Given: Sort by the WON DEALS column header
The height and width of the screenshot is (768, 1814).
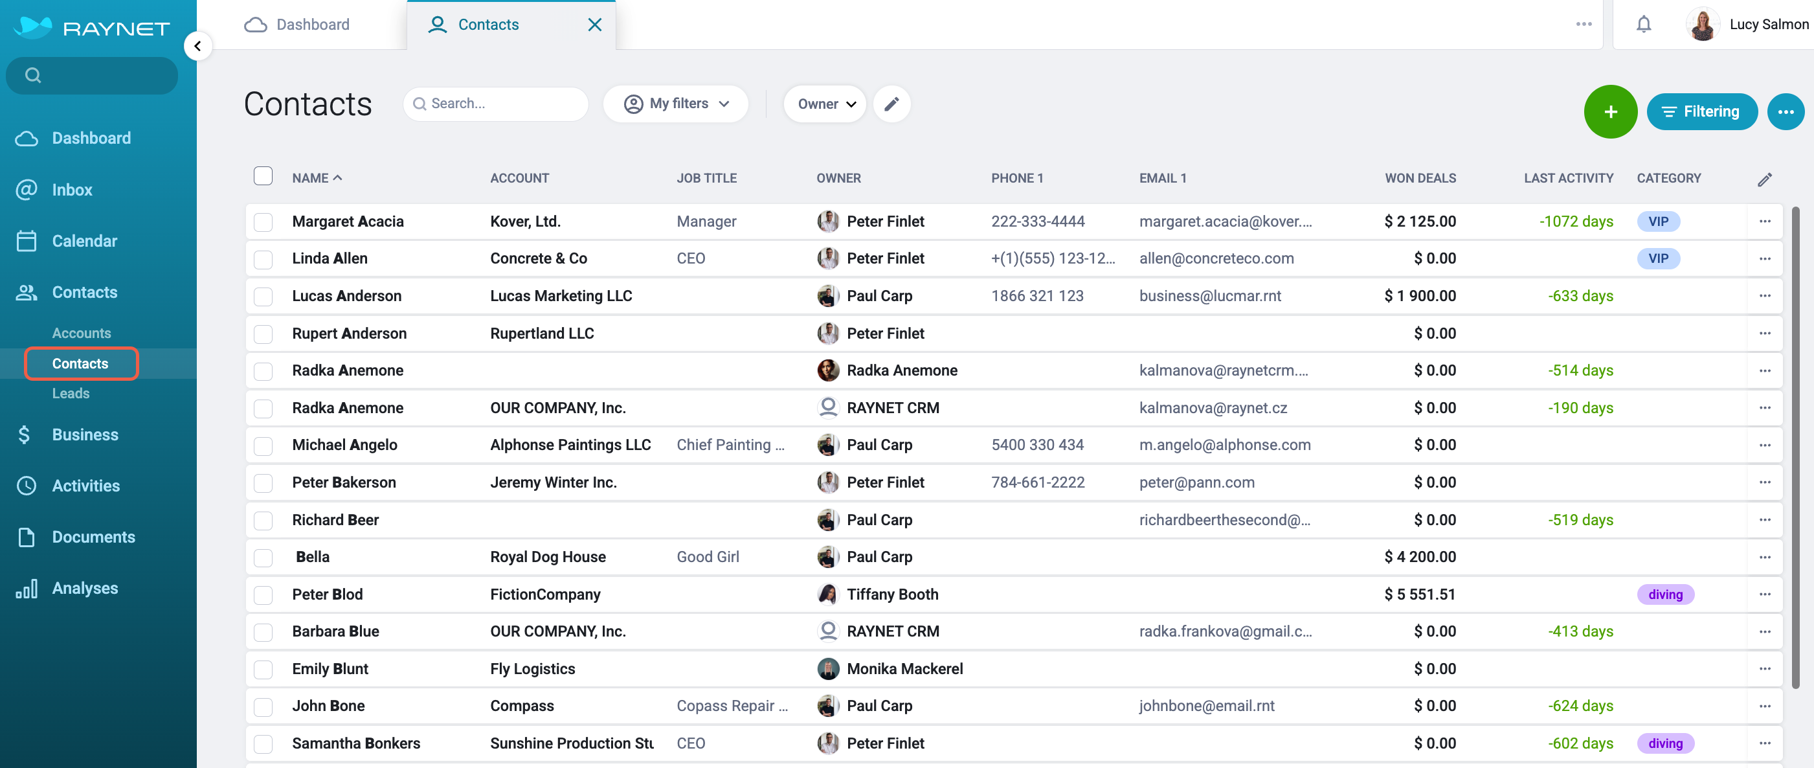Looking at the screenshot, I should [x=1420, y=178].
